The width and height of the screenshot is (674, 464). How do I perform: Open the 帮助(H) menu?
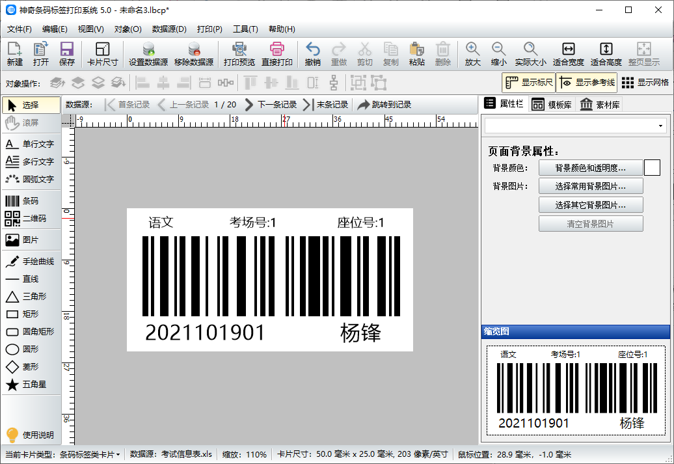coord(282,29)
